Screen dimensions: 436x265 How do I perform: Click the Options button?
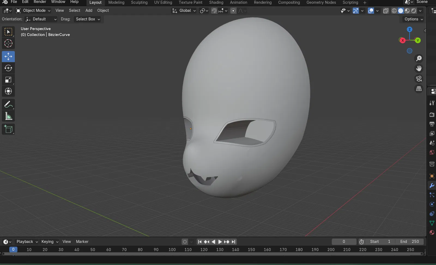(413, 19)
